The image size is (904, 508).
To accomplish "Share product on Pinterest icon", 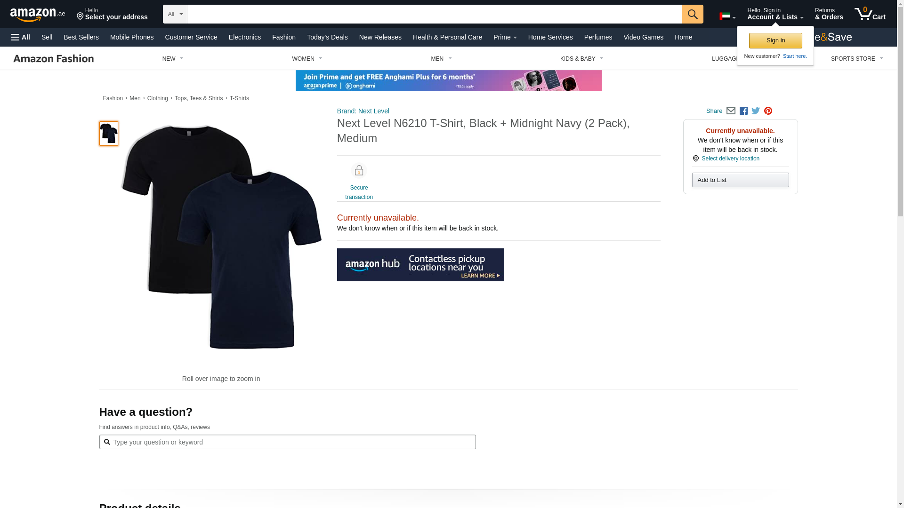I will [768, 111].
